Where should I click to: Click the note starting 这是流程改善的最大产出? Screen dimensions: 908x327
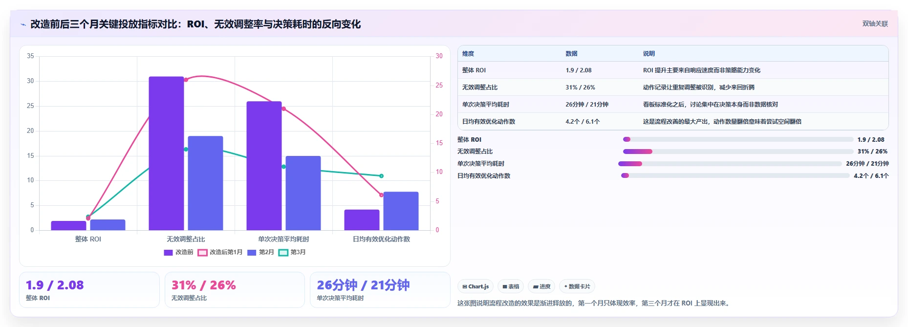(x=722, y=122)
